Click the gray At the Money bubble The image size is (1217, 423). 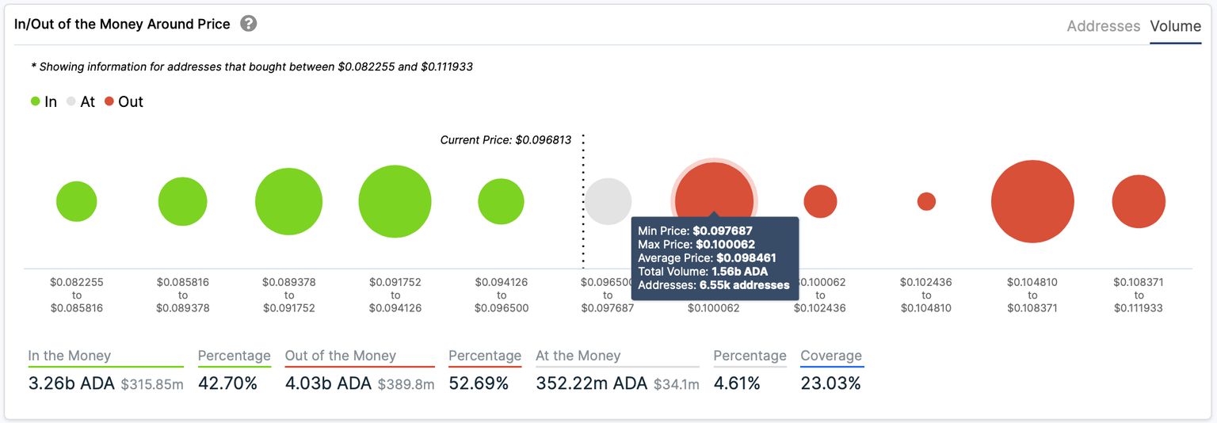[608, 201]
